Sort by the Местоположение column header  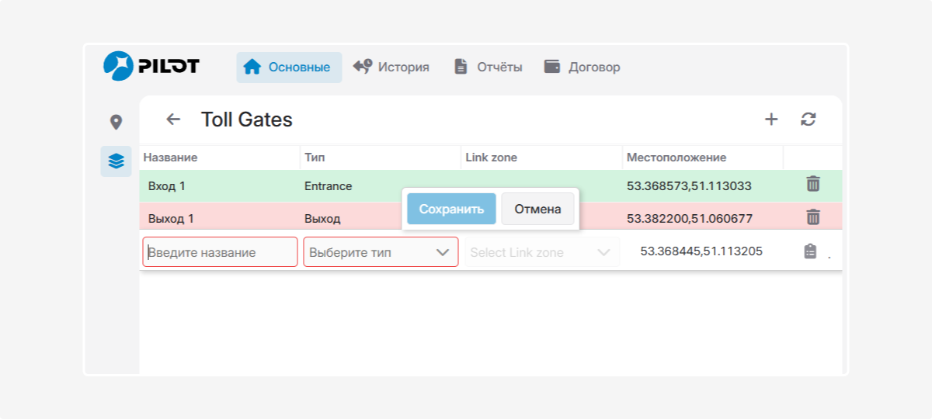pos(676,158)
